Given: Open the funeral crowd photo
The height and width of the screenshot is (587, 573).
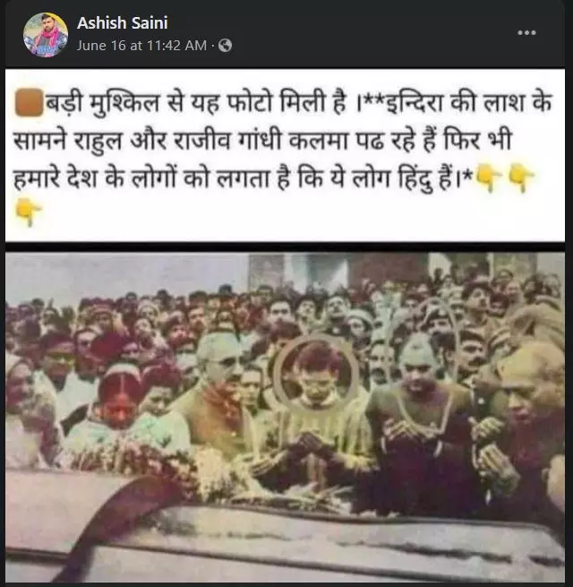Looking at the screenshot, I should click(285, 417).
